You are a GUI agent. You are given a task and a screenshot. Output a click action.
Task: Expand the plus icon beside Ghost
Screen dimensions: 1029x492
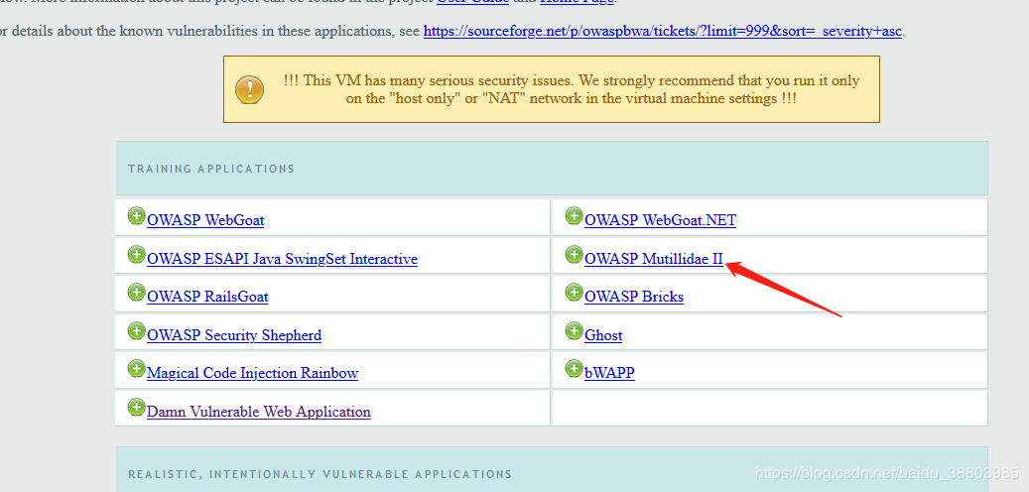[x=574, y=331]
